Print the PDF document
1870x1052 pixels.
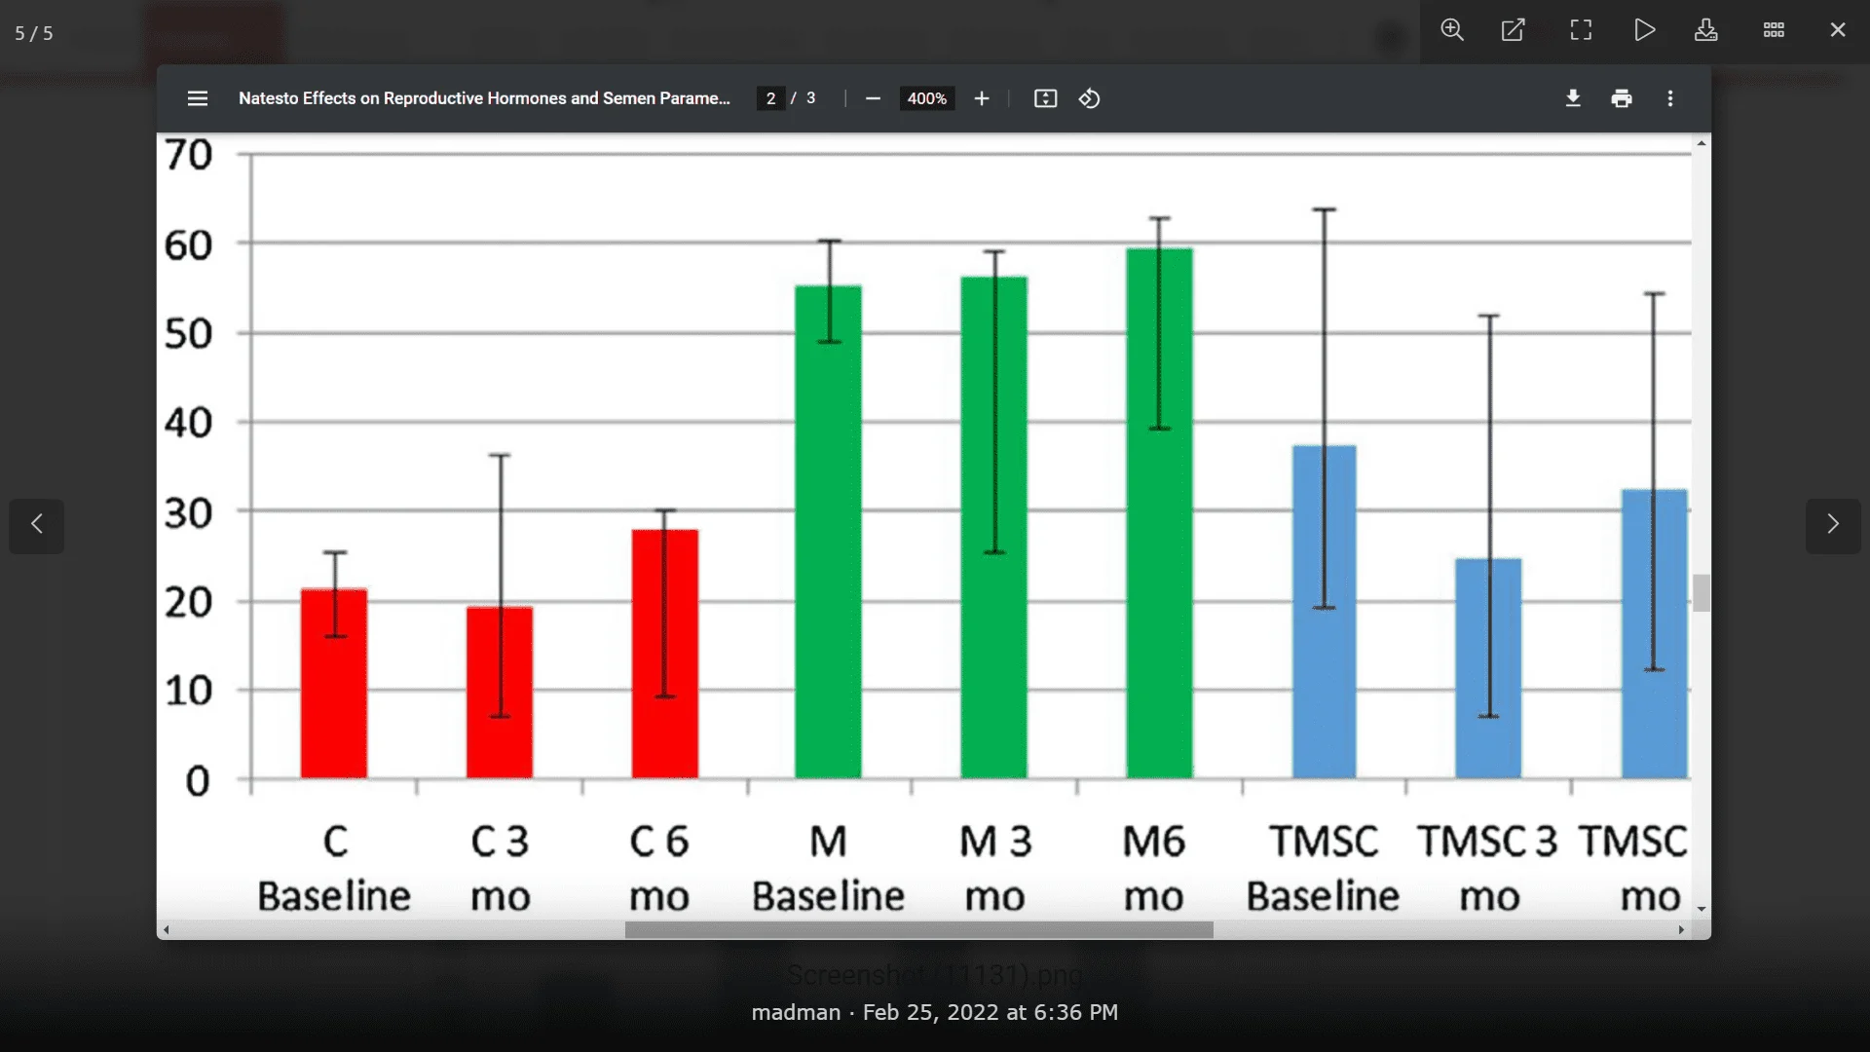click(1622, 98)
